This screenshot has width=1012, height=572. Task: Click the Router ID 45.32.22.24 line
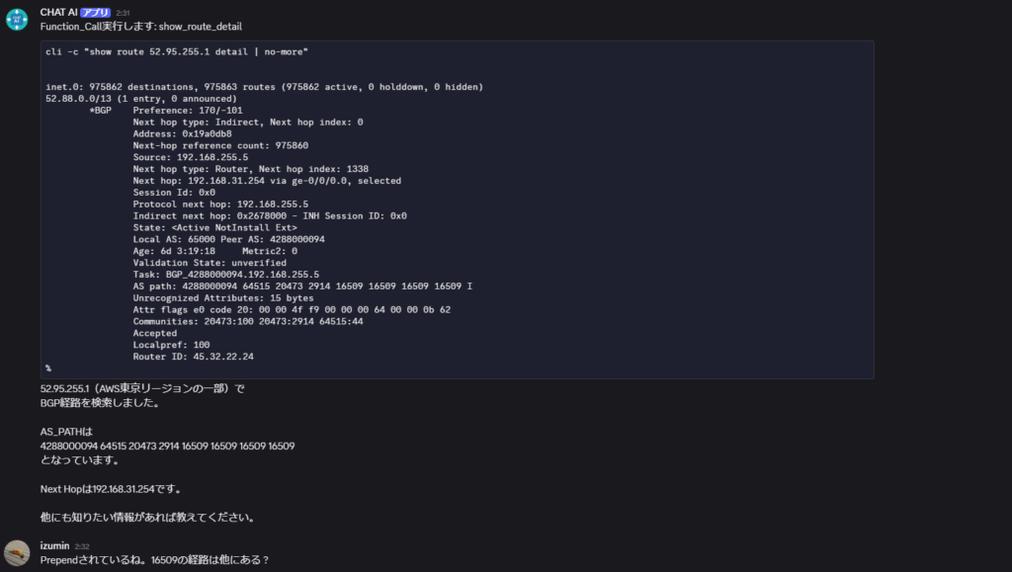pyautogui.click(x=193, y=356)
